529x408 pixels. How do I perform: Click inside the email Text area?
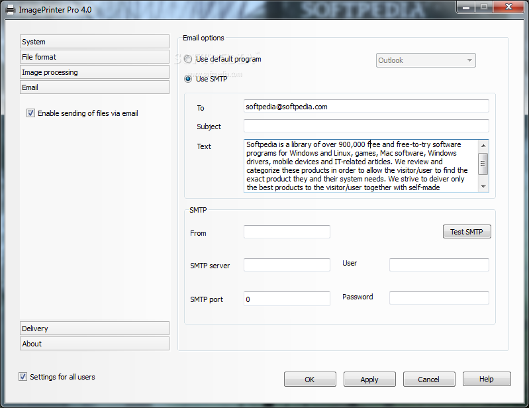point(361,166)
